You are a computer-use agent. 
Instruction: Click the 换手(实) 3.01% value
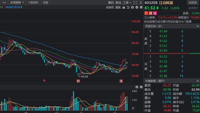(x=195, y=102)
